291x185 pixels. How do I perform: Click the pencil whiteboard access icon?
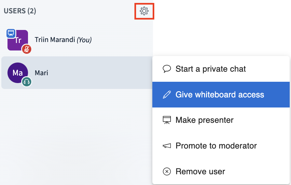pyautogui.click(x=167, y=95)
